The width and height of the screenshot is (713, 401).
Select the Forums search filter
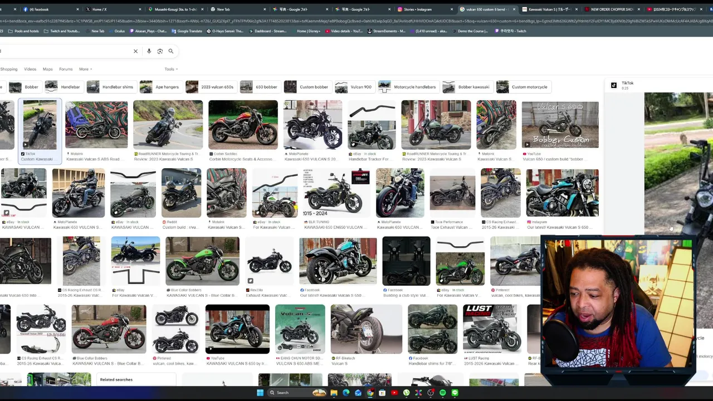click(x=66, y=69)
